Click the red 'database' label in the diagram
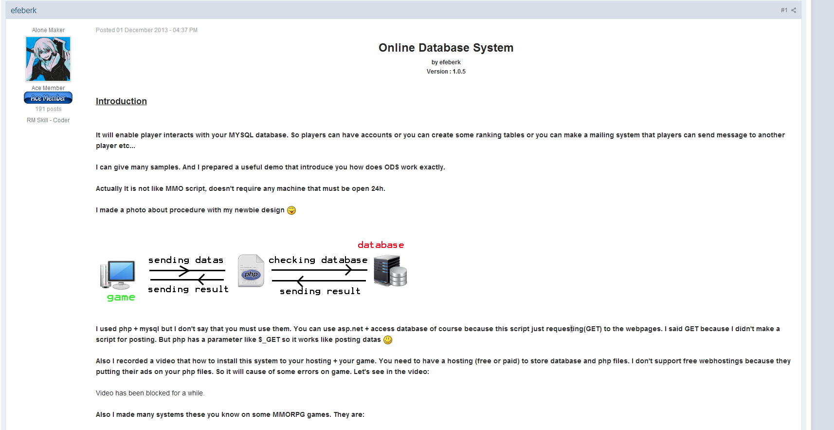Image resolution: width=834 pixels, height=430 pixels. [381, 245]
